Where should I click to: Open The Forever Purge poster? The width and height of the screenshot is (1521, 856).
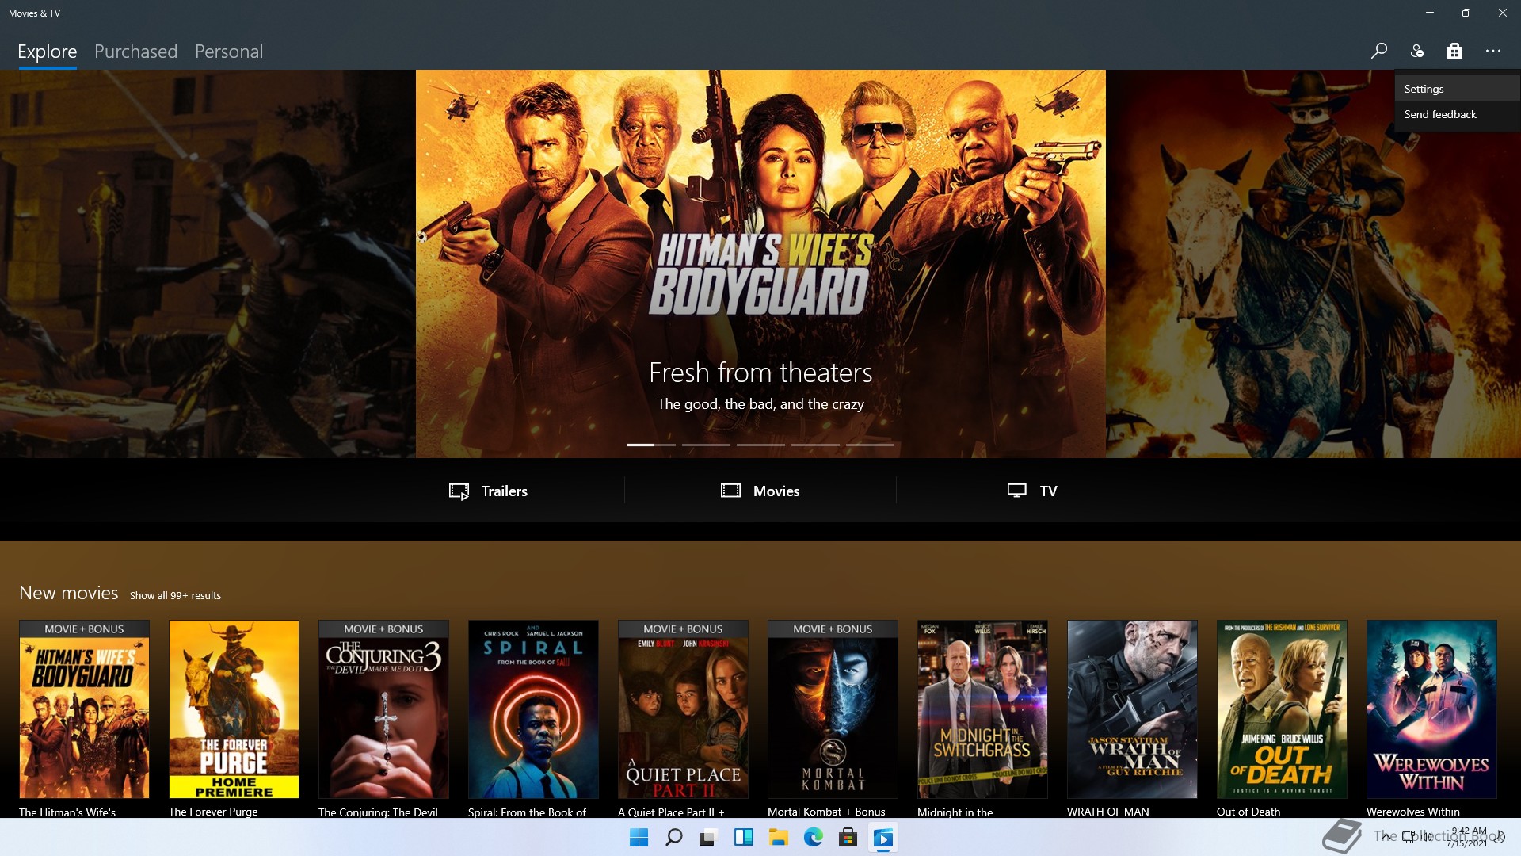click(234, 709)
